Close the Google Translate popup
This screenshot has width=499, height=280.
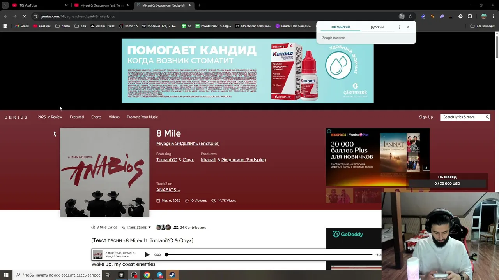tap(408, 27)
